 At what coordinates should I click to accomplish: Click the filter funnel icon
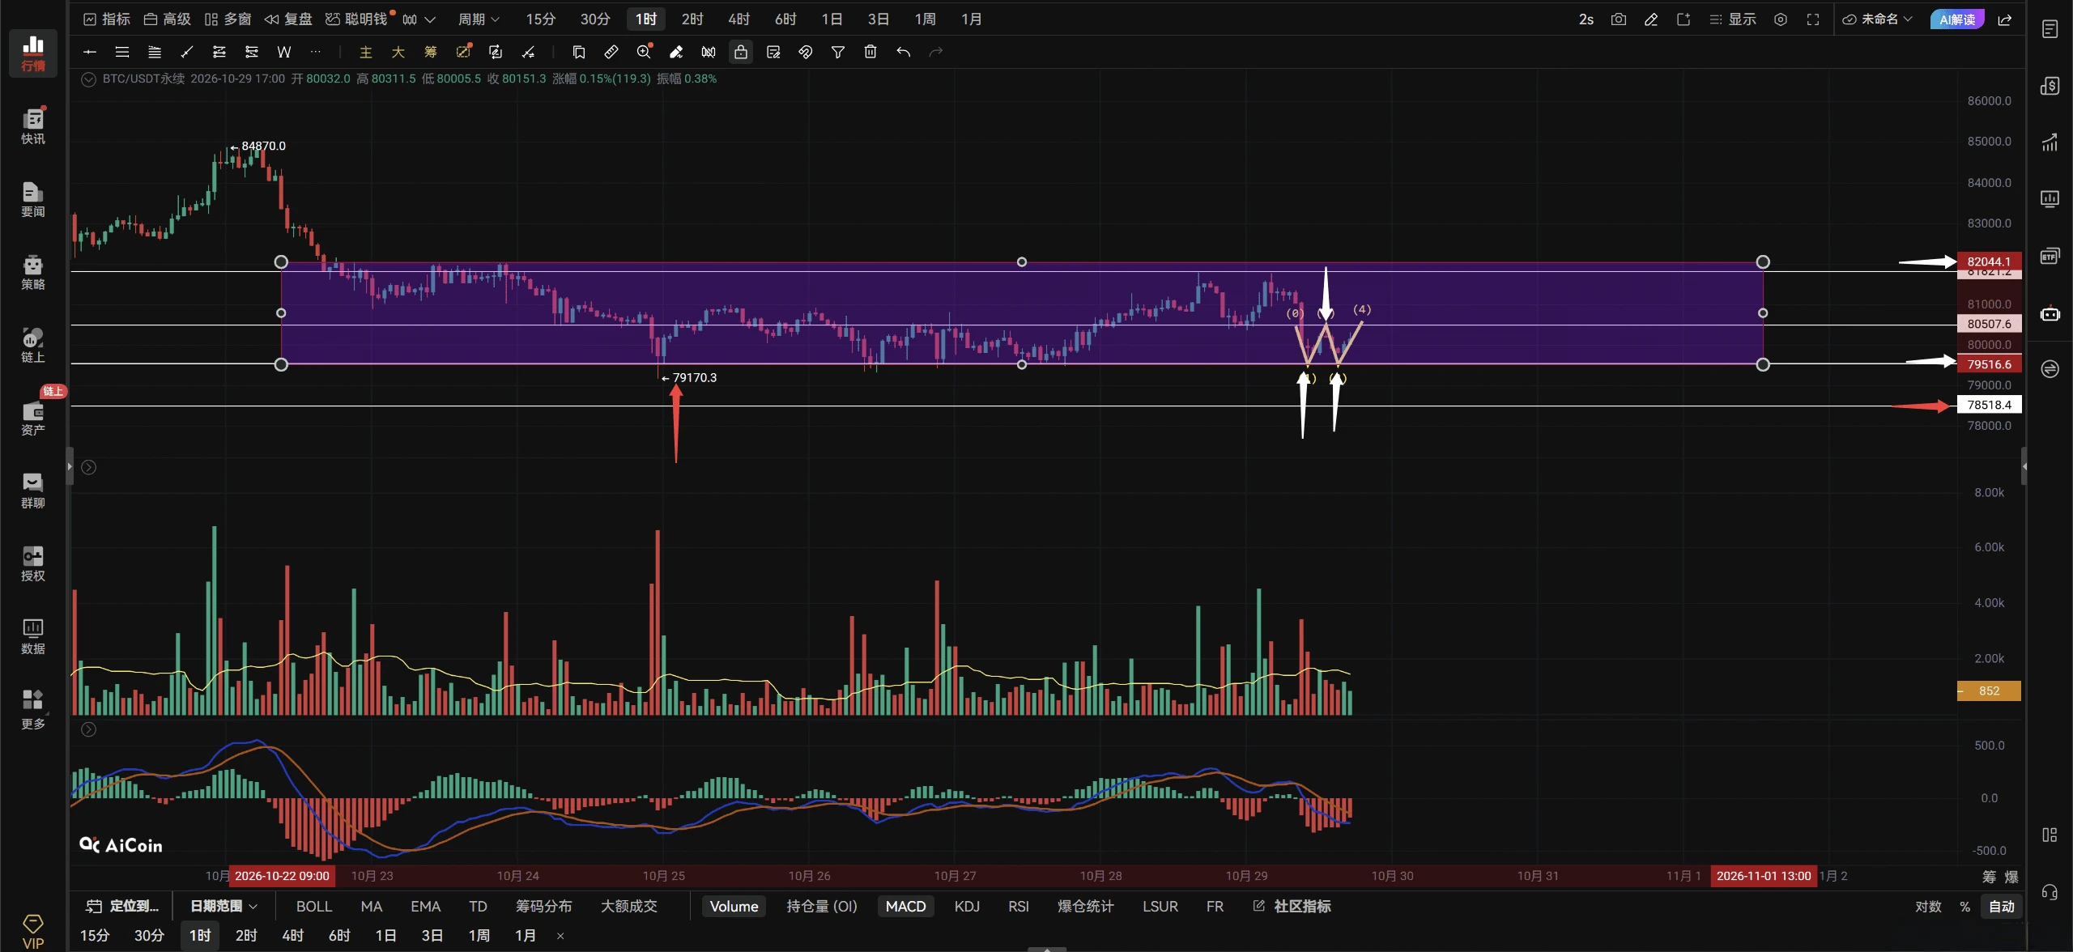838,52
